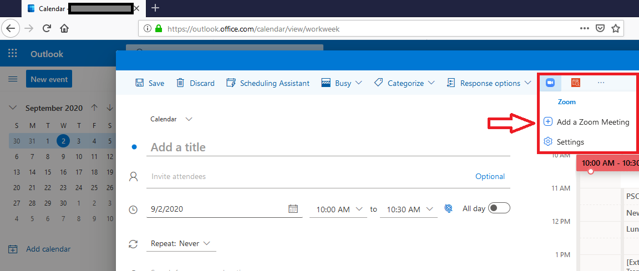Click the Optional attendees link
Image resolution: width=639 pixels, height=271 pixels.
coord(490,176)
